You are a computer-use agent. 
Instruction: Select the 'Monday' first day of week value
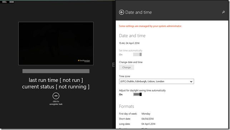point(146,114)
